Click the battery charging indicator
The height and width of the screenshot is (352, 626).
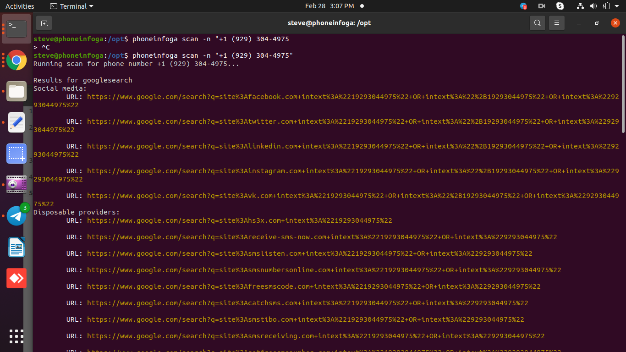click(606, 6)
